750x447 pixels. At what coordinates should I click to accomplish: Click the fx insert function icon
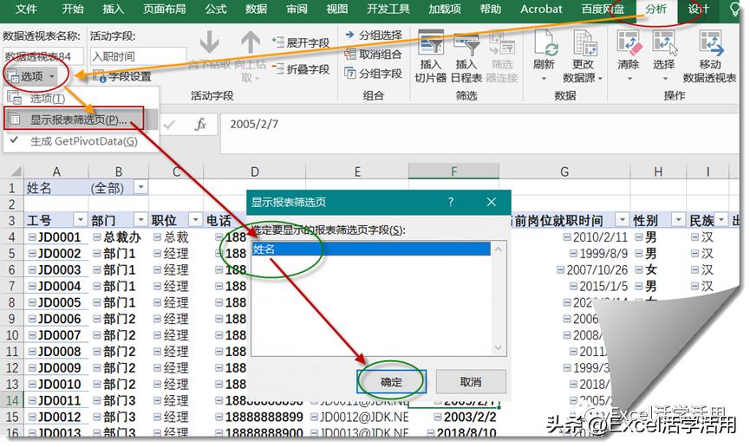point(200,124)
